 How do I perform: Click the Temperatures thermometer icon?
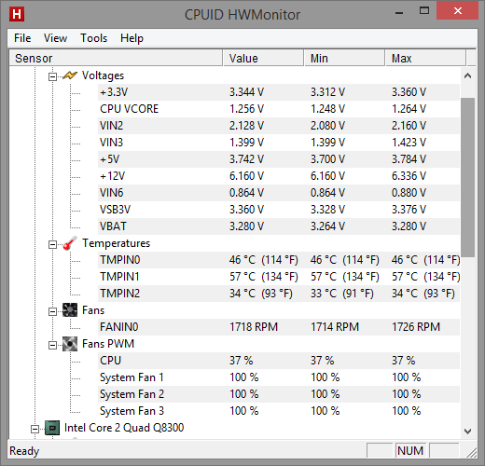(x=70, y=243)
